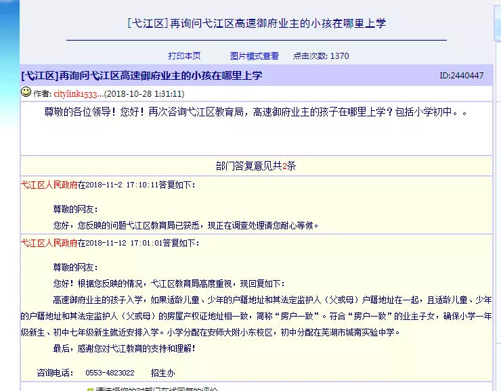
Task: Click the smiley face icon beside the author
Action: [x=26, y=92]
